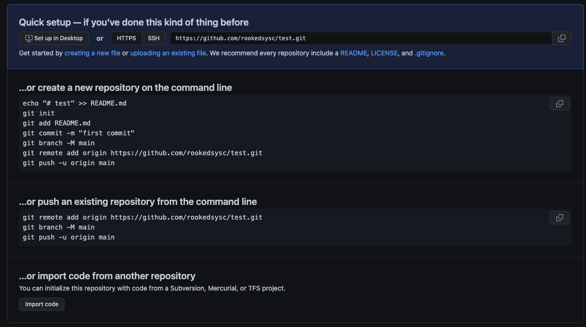Viewport: 586px width, 327px height.
Task: Click the echo "# test" >> README.md line
Action: pyautogui.click(x=74, y=103)
